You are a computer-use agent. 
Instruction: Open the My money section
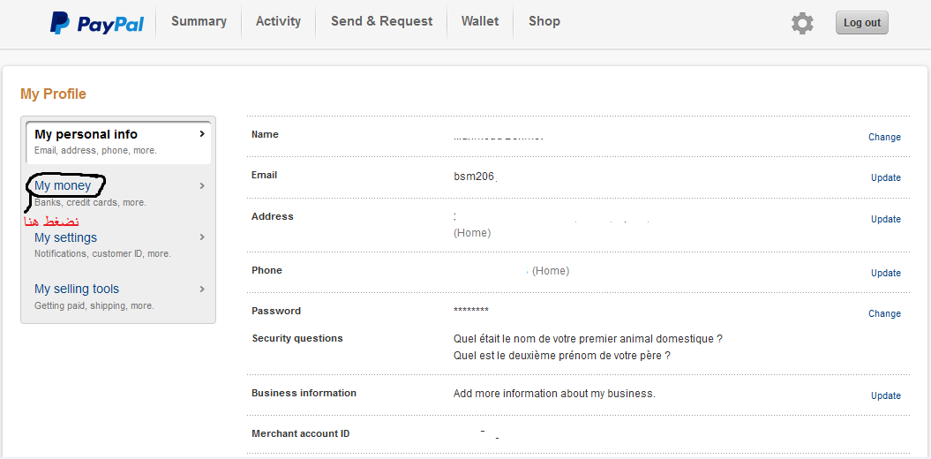tap(63, 186)
